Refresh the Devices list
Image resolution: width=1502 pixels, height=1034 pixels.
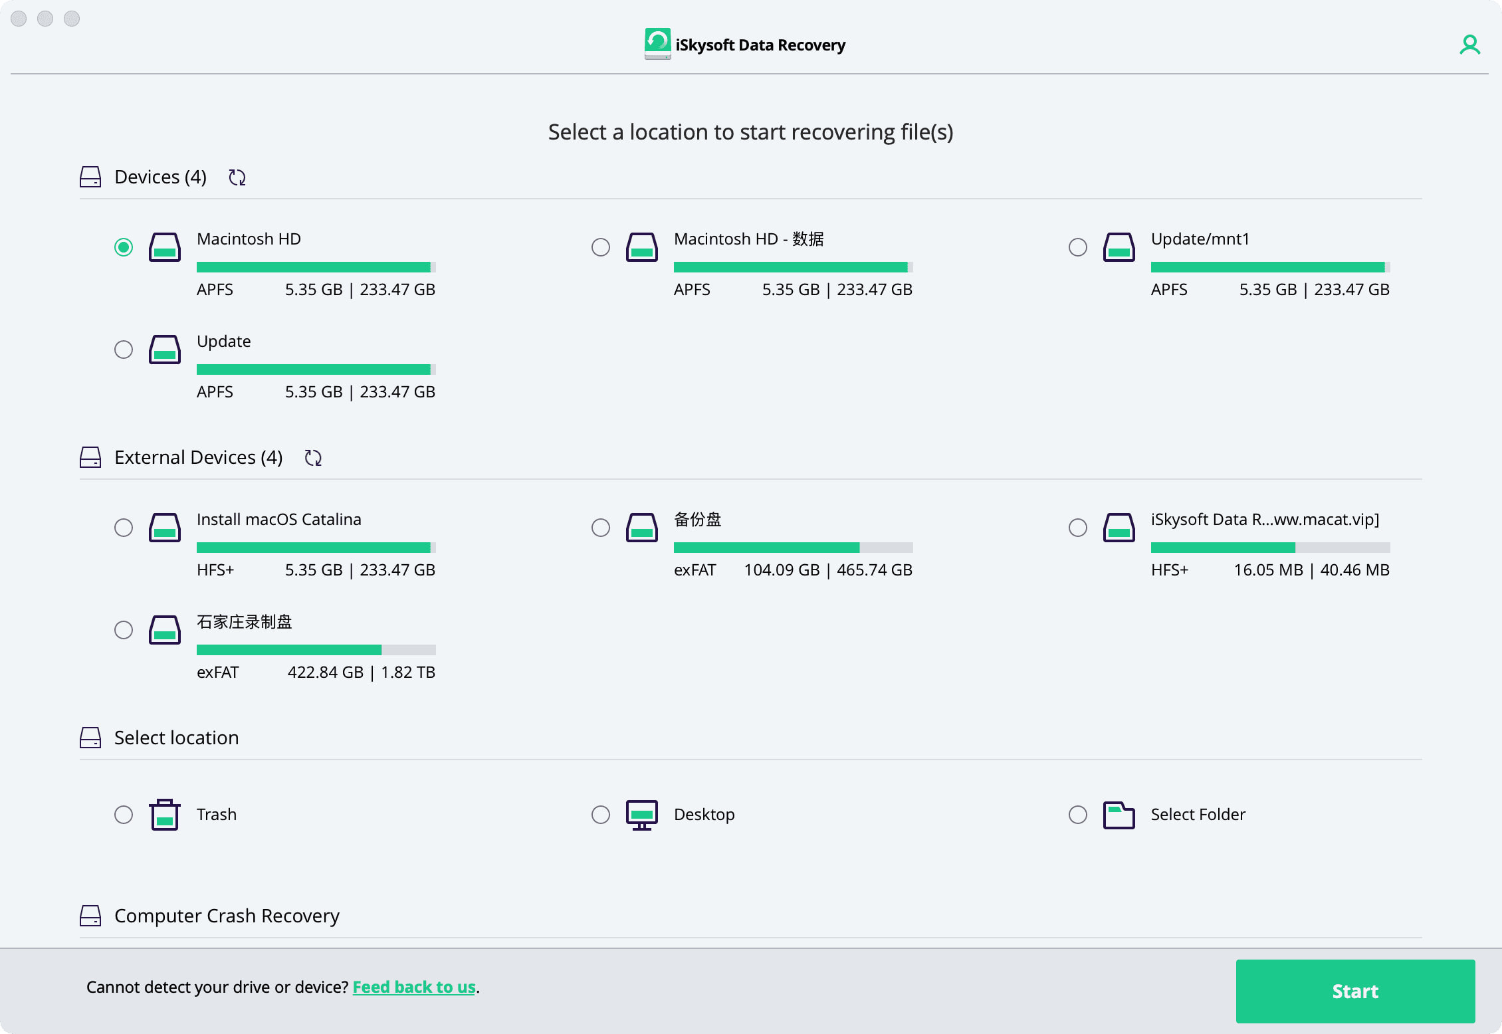tap(237, 177)
